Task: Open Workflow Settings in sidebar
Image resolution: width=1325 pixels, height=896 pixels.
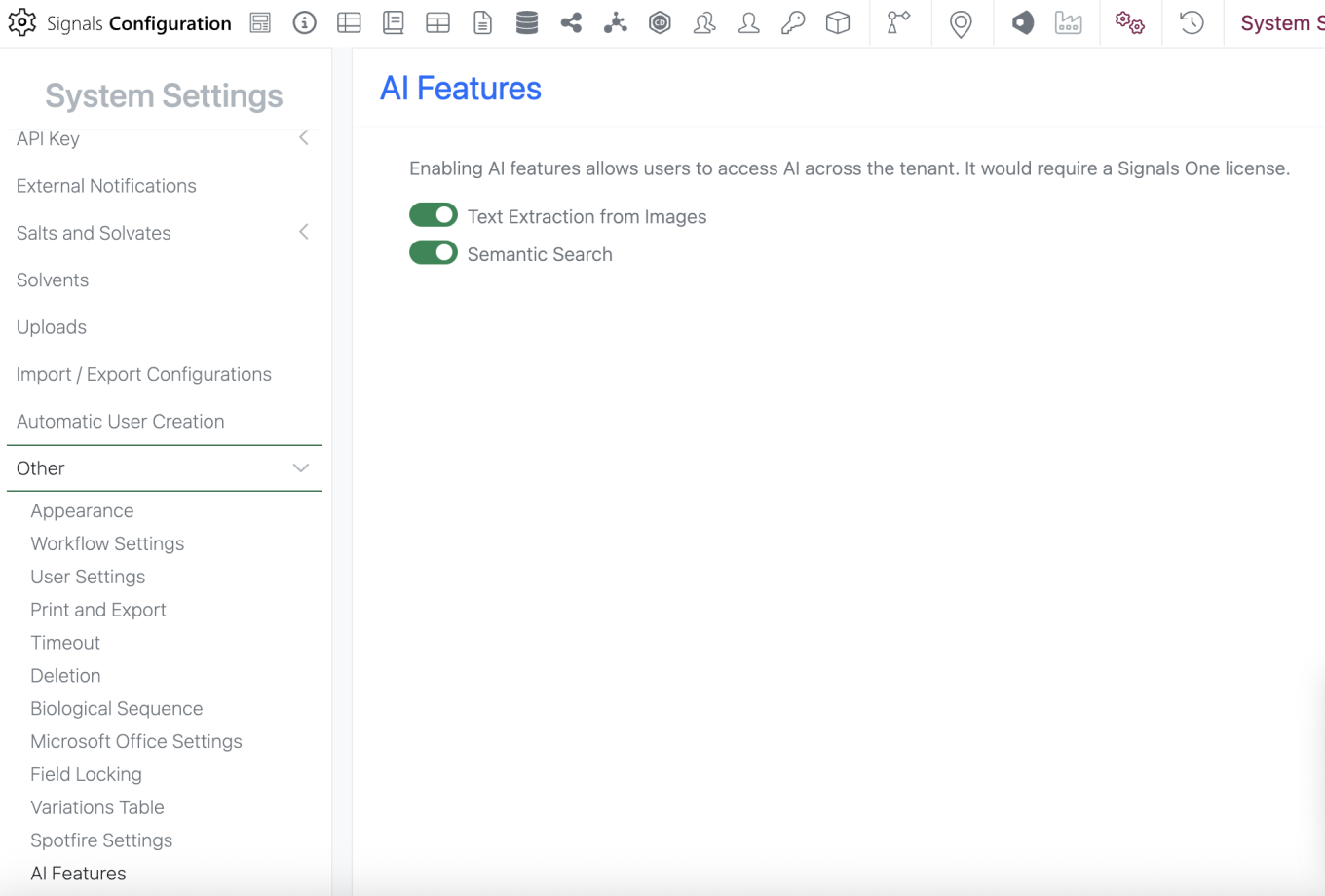Action: point(107,543)
